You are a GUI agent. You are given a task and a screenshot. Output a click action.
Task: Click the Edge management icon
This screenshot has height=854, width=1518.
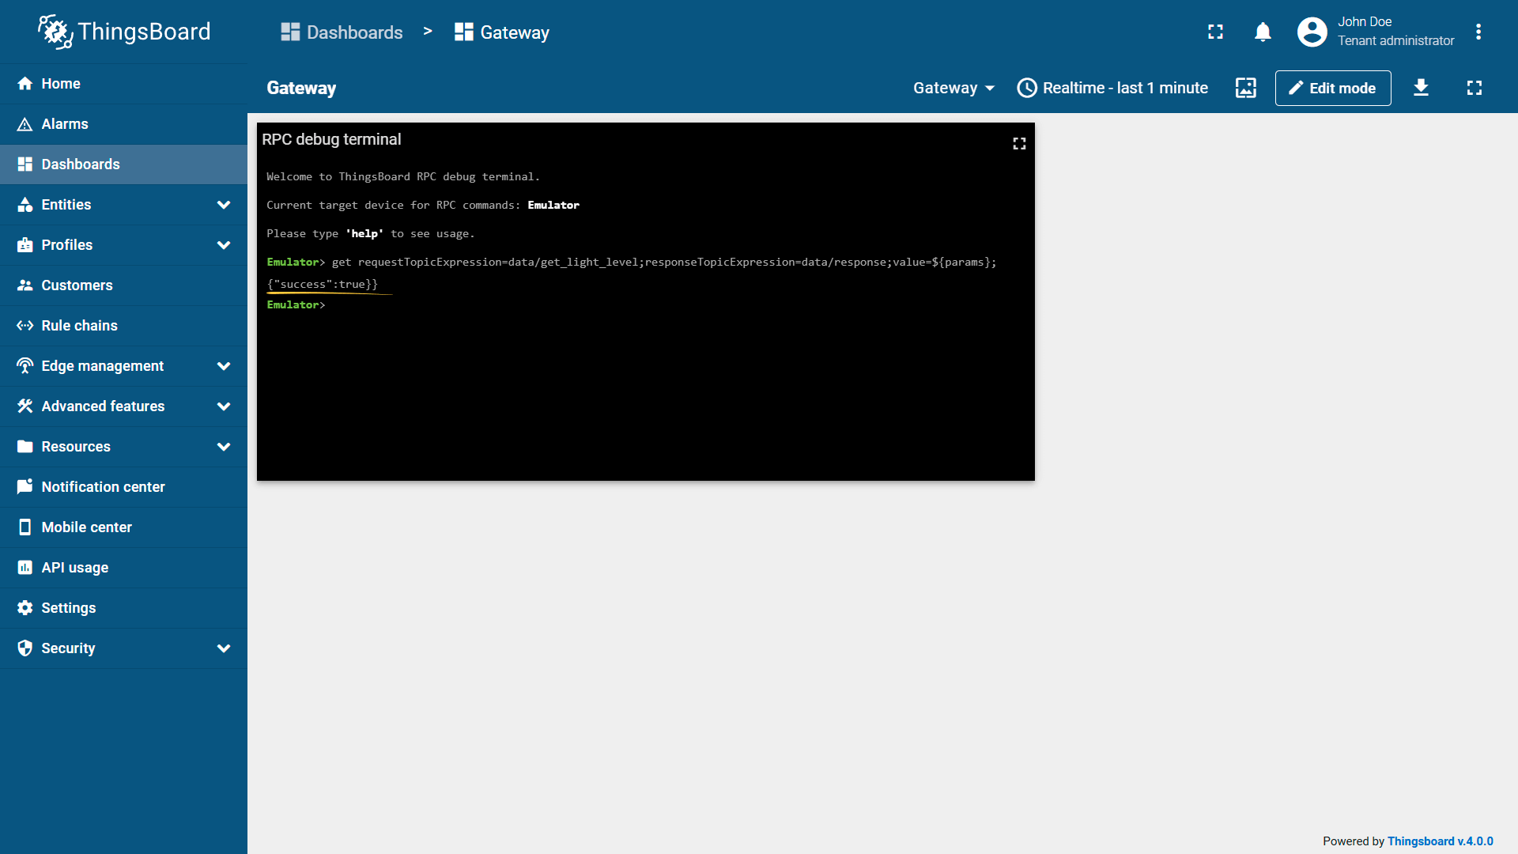click(x=25, y=366)
